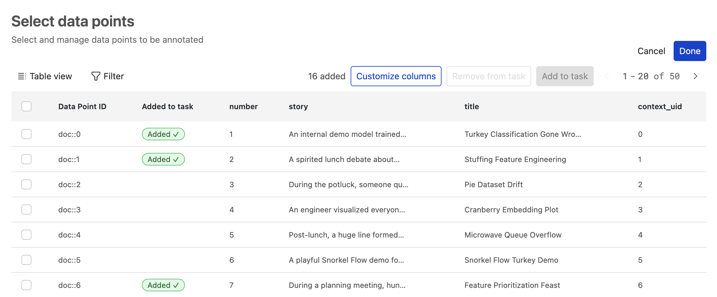The width and height of the screenshot is (717, 297).
Task: Click the Done button
Action: 690,51
